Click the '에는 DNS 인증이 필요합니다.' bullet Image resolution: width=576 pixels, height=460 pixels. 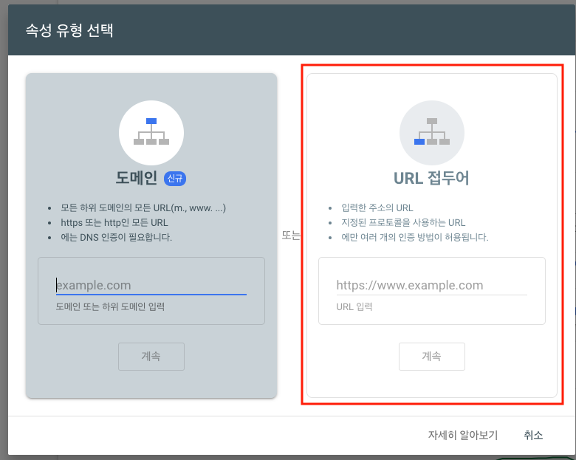coord(116,237)
